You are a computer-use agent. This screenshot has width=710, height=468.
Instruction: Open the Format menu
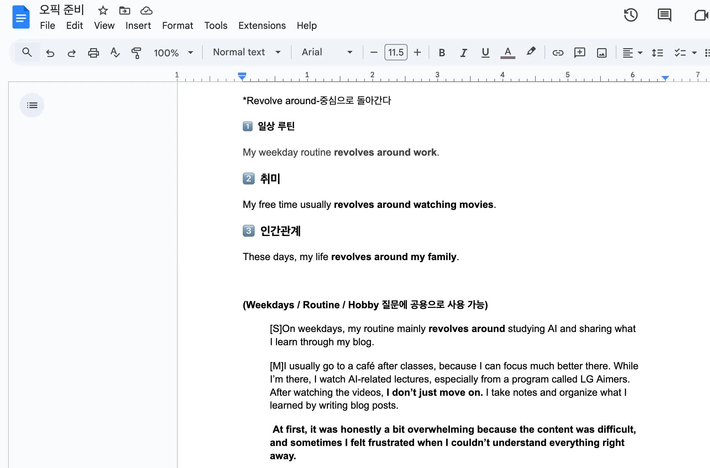177,25
